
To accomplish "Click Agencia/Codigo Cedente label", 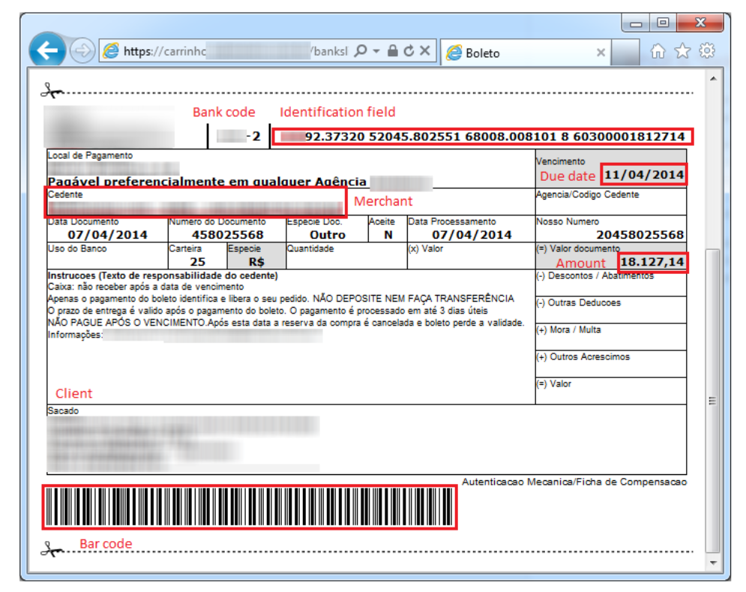I will pyautogui.click(x=588, y=194).
